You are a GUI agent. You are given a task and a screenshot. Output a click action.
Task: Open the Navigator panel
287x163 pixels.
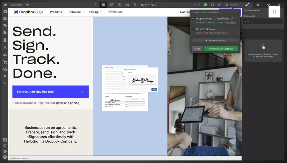(5, 26)
